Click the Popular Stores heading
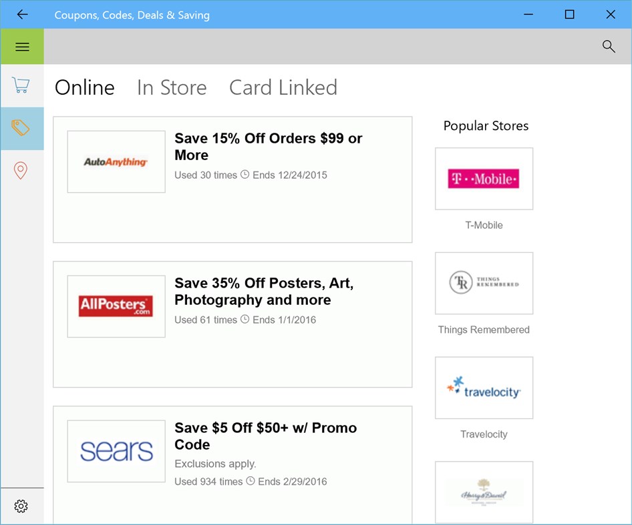This screenshot has width=632, height=525. tap(485, 125)
